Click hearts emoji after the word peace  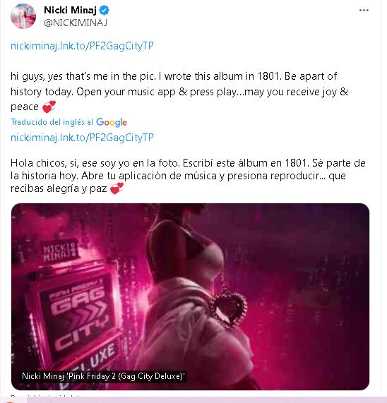tap(49, 107)
